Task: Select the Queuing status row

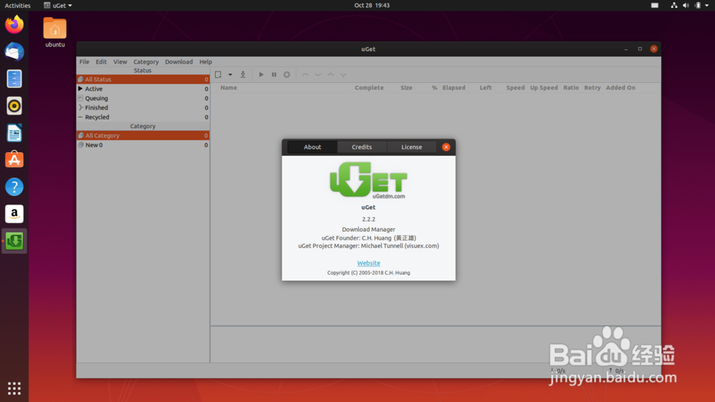Action: tap(143, 98)
